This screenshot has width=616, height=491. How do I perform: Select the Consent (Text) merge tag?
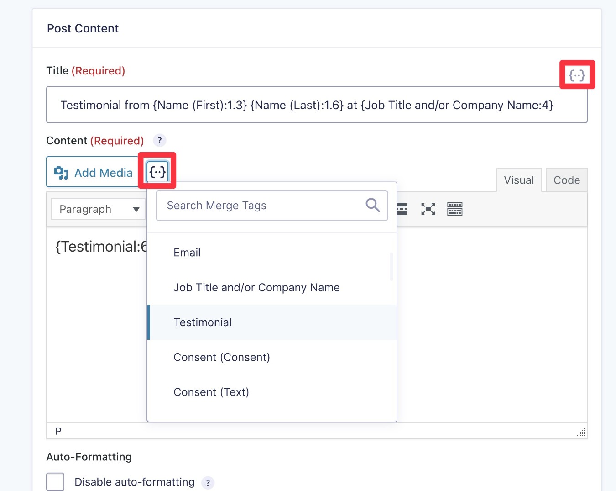211,392
